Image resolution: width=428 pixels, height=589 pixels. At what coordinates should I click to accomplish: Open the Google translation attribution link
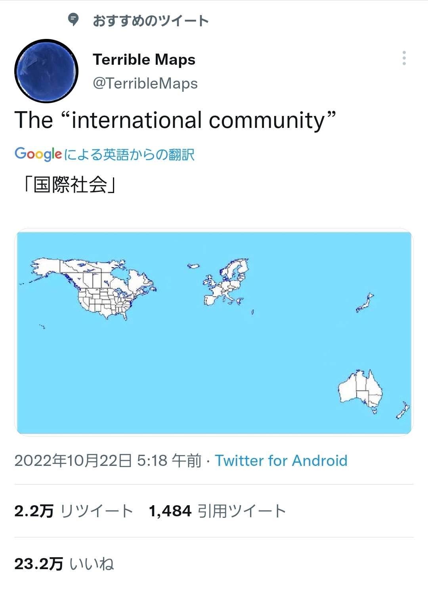click(x=105, y=155)
